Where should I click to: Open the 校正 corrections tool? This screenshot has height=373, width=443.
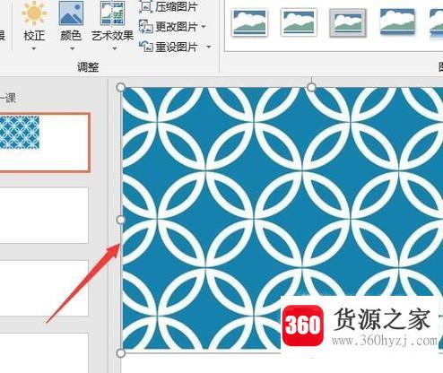34,22
